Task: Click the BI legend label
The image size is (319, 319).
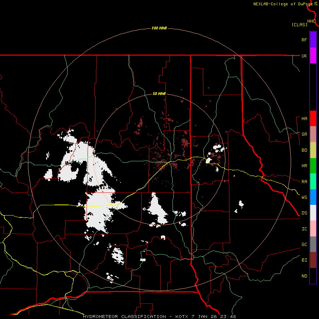Action: [304, 260]
